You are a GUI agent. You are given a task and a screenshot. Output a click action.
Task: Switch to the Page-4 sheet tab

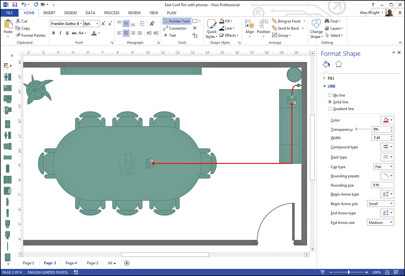[71, 263]
